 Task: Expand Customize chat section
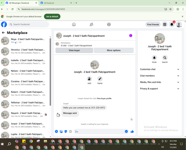tap(160, 69)
